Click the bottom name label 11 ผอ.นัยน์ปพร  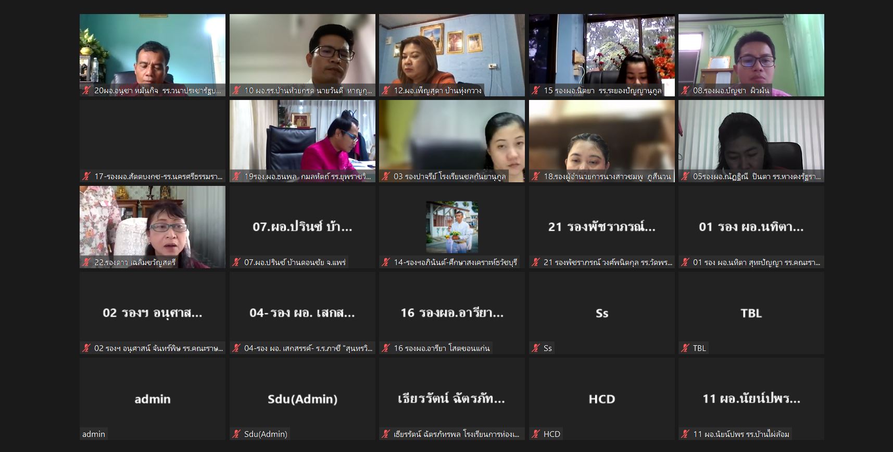click(x=740, y=434)
